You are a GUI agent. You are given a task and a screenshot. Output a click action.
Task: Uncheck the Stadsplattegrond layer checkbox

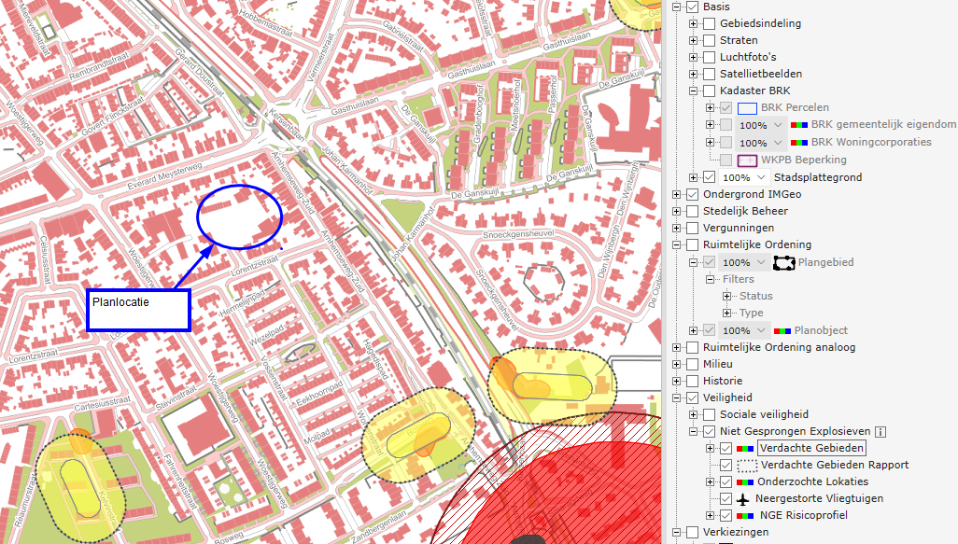pos(710,177)
